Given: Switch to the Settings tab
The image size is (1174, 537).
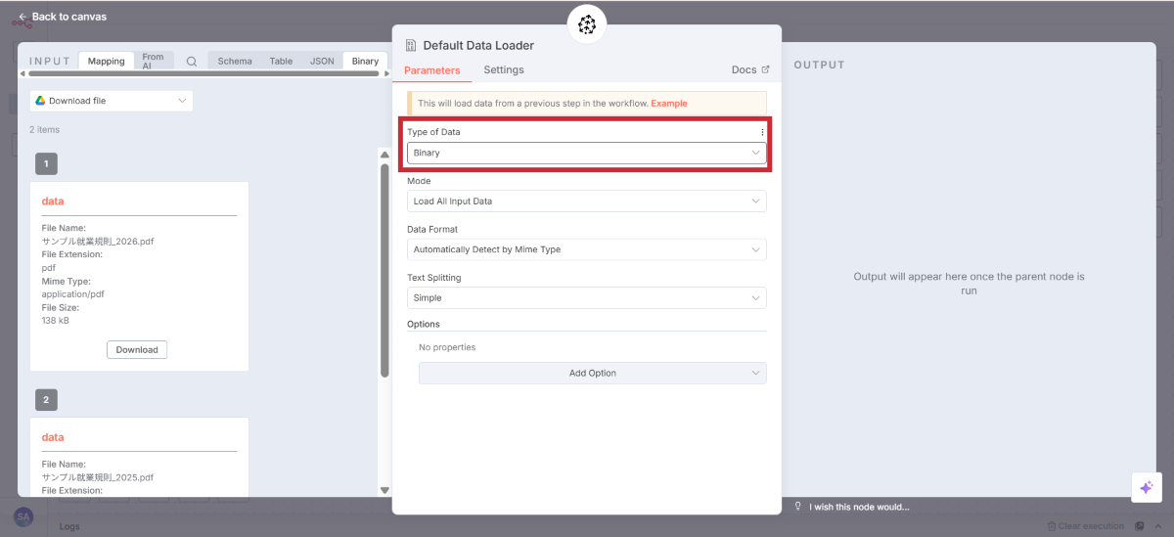Looking at the screenshot, I should coord(504,70).
